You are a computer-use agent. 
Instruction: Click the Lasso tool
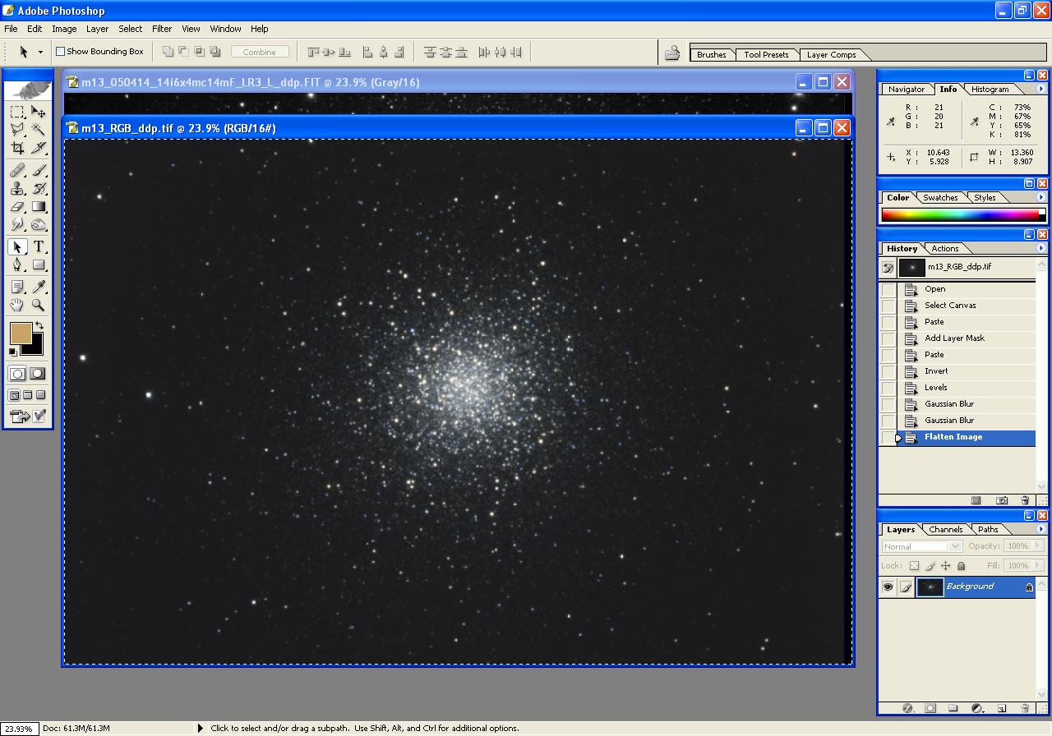tap(17, 130)
